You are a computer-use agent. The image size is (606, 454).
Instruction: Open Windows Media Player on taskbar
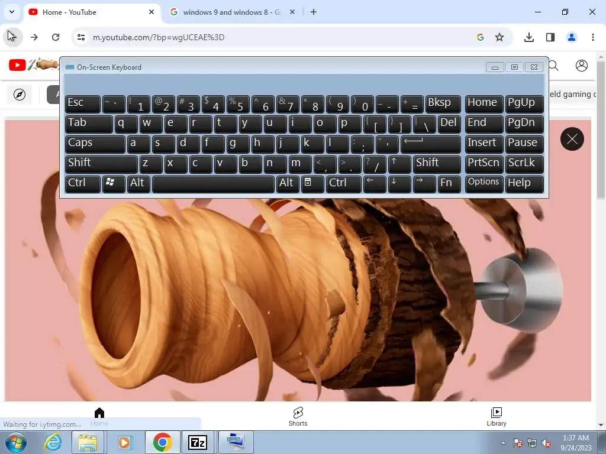coord(124,442)
